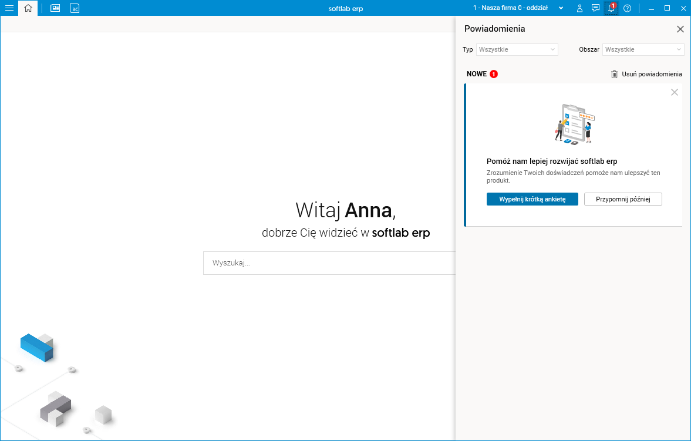691x441 pixels.
Task: Click the trash icon for deleting notifications
Action: coord(614,74)
